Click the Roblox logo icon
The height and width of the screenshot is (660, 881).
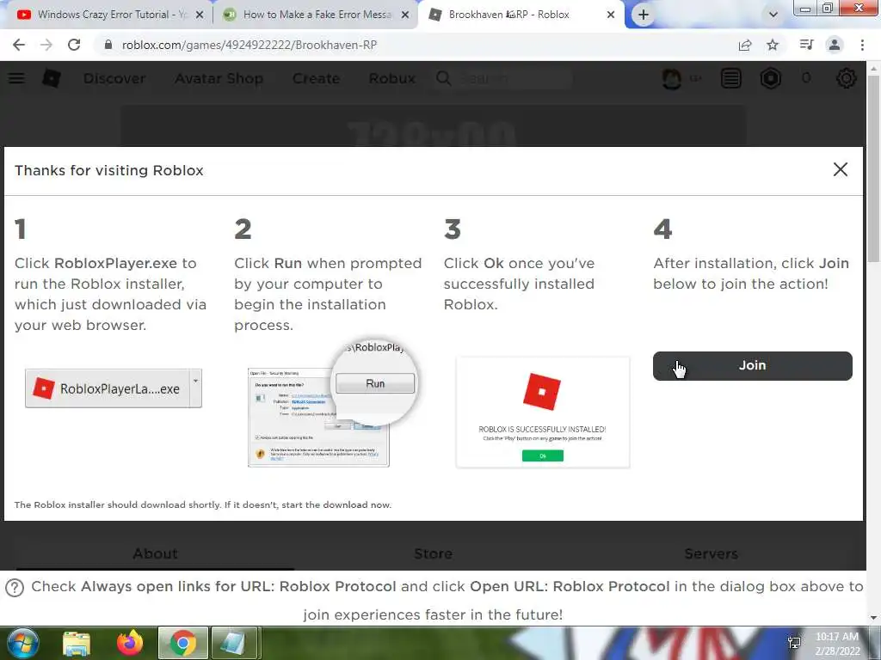coord(51,78)
